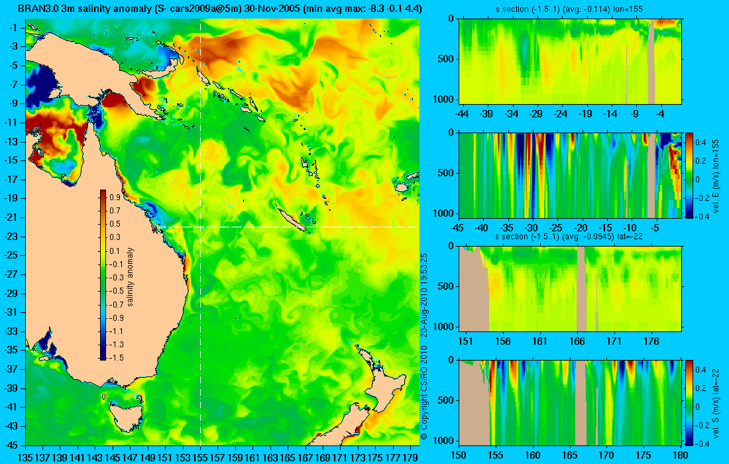Screen dimensions: 729x464
Task: Click longitude label '147' on main map axis
Action: 130,457
